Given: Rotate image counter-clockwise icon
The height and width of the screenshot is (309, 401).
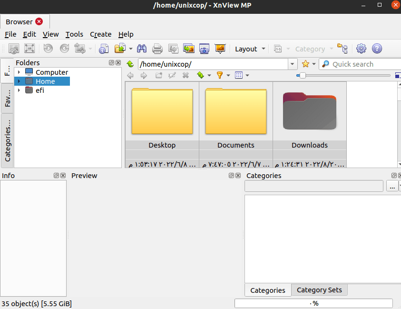Looking at the screenshot, I should [48, 49].
